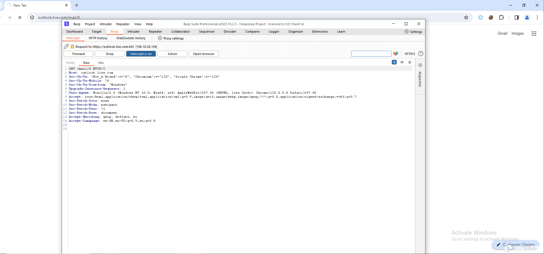This screenshot has width=544, height=254.
Task: Open the Target tab
Action: (97, 31)
